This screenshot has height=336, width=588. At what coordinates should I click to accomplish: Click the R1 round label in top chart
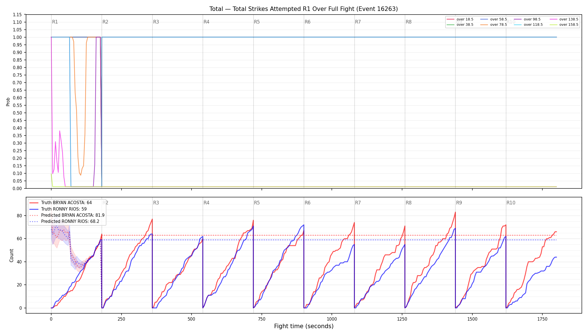[x=55, y=22]
